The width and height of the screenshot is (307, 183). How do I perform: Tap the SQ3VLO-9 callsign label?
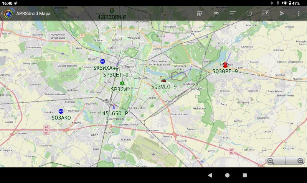(x=164, y=87)
